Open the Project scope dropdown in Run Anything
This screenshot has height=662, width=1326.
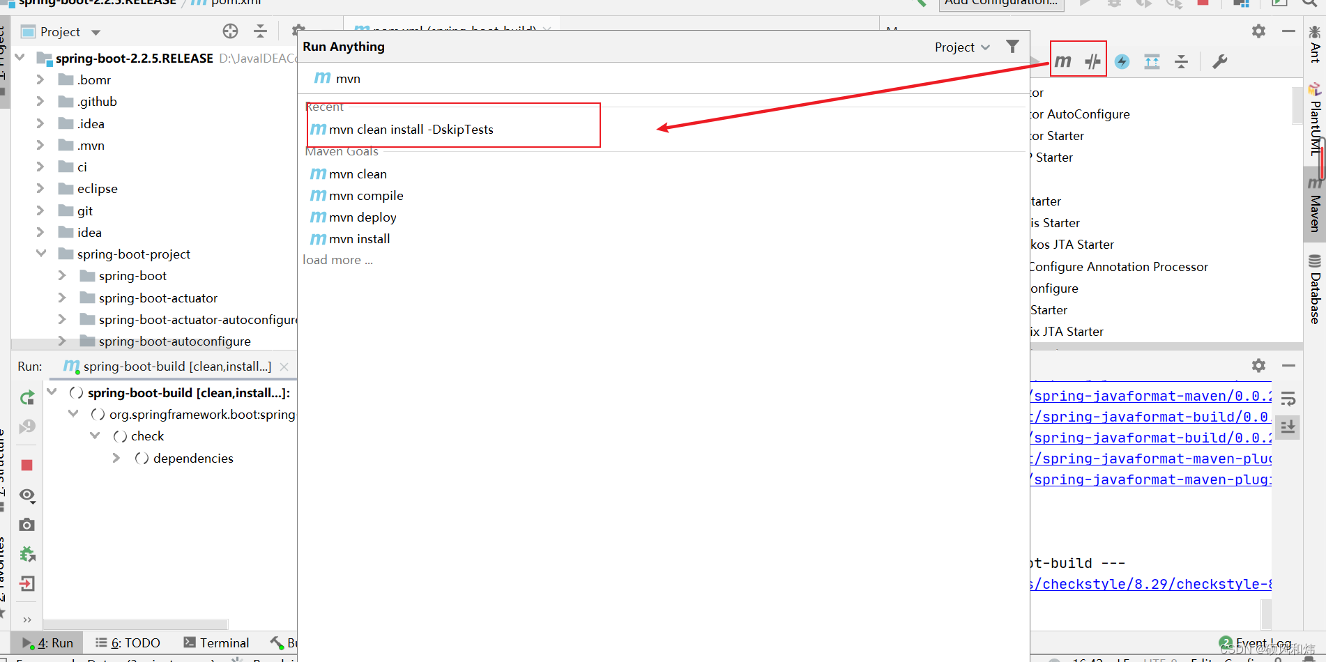coord(961,47)
